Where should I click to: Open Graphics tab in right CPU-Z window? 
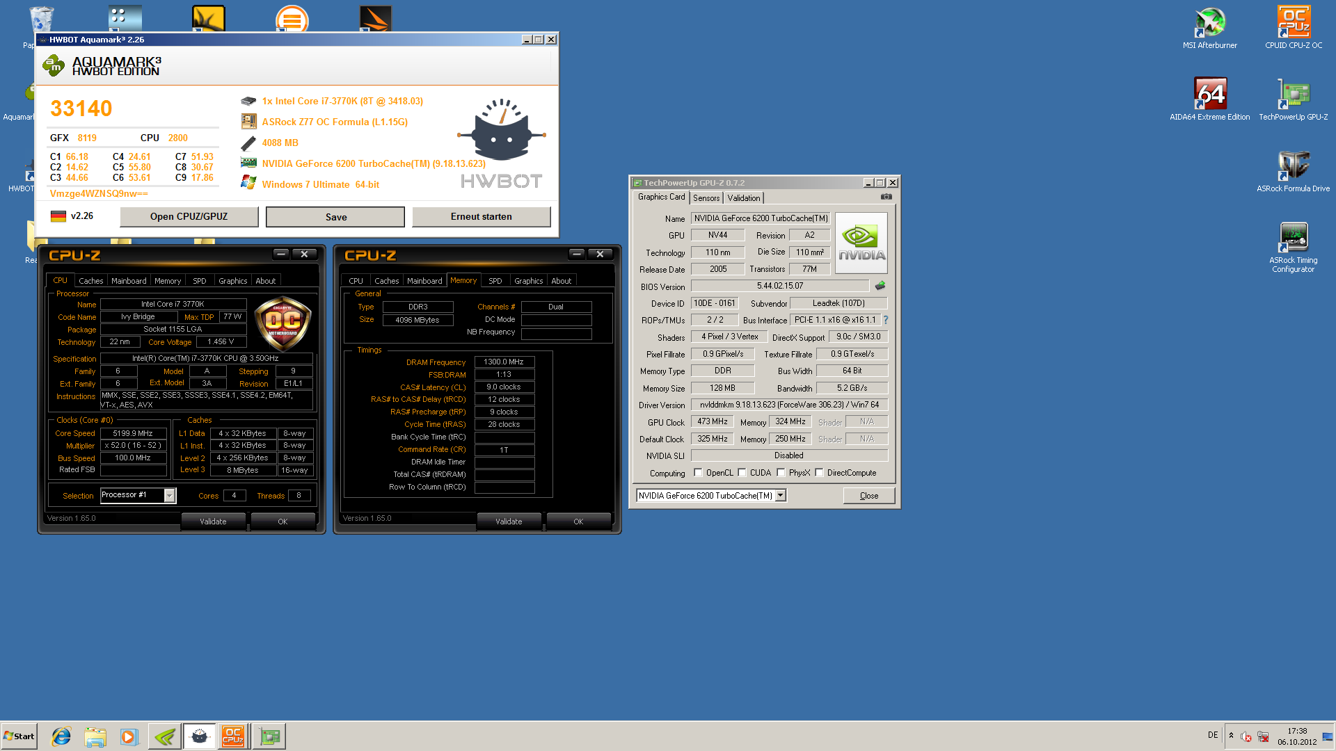(529, 281)
